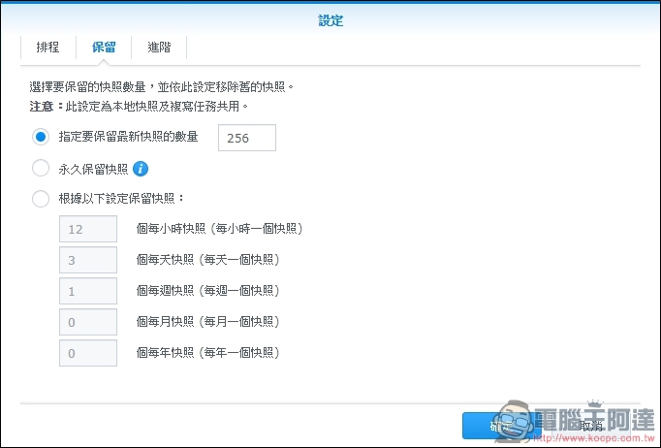661x448 pixels.
Task: Click the snapshot count field showing 256
Action: (x=247, y=138)
